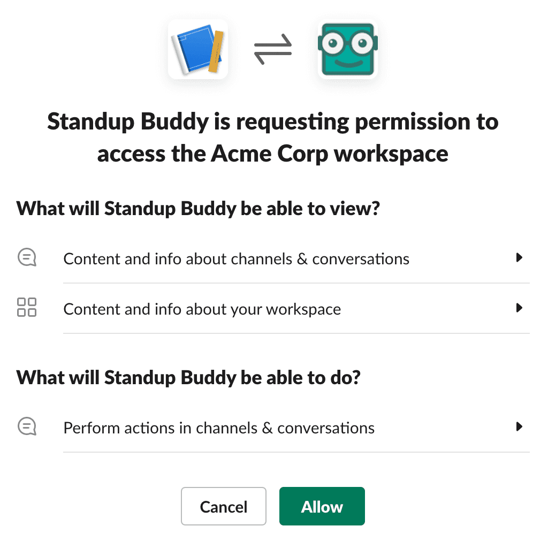Image resolution: width=548 pixels, height=549 pixels.
Task: Click the speech bubble icon under actions section
Action: [27, 426]
